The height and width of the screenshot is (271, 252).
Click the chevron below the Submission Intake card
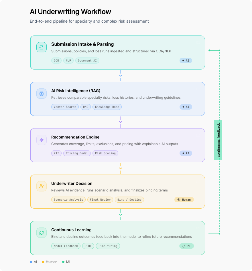coord(121,76)
